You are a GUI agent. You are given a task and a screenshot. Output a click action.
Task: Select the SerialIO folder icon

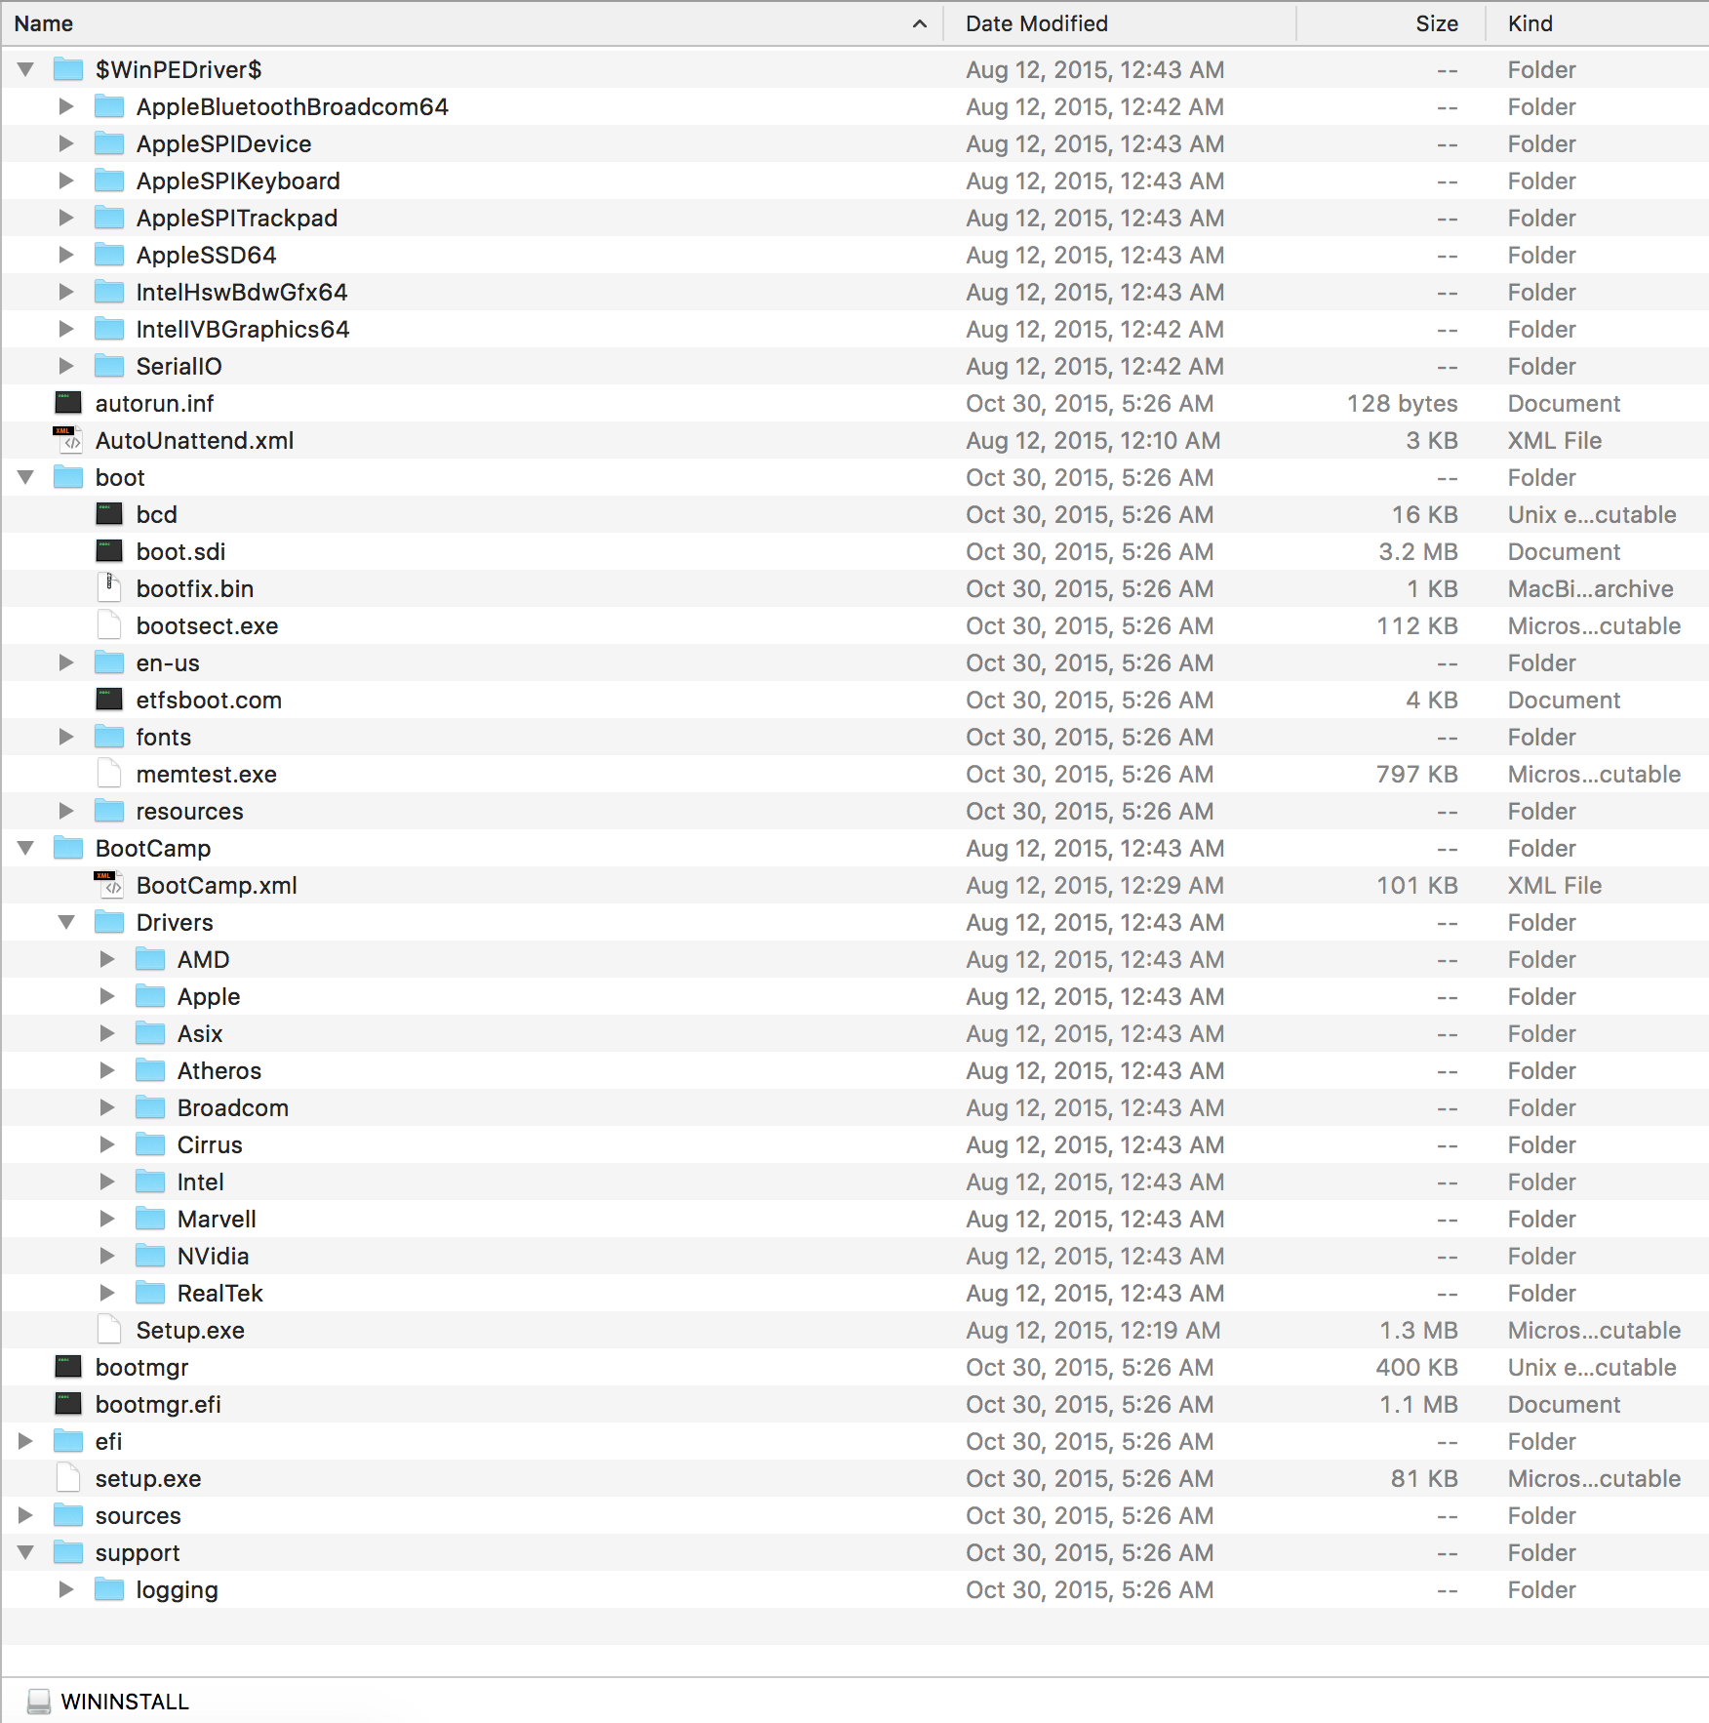pos(109,366)
